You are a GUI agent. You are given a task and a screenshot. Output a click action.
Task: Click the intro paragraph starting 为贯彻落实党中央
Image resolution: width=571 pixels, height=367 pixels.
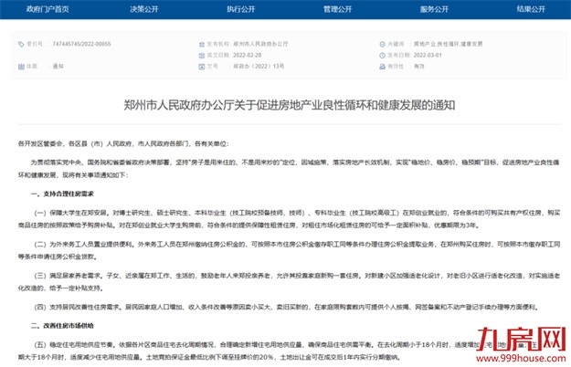(x=289, y=169)
